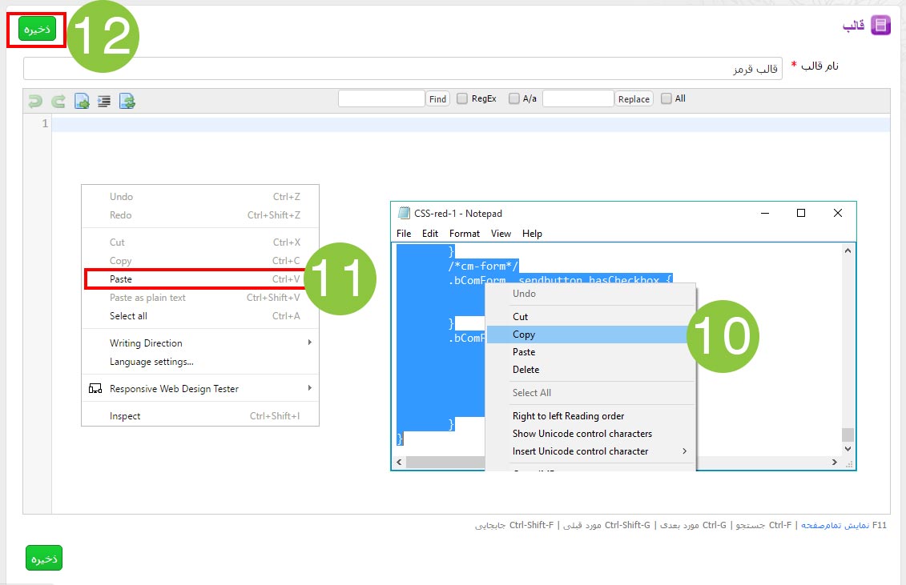The width and height of the screenshot is (906, 585).
Task: Click Notepad scrollbar up arrow
Action: (x=848, y=250)
